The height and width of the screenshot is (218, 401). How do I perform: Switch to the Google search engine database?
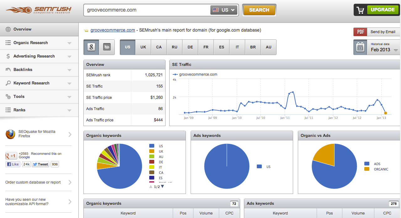tap(91, 47)
